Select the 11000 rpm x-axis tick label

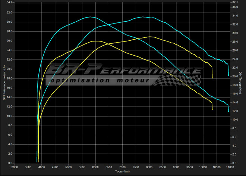[230, 167]
